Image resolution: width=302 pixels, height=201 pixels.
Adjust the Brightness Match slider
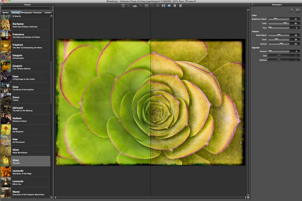(279, 19)
